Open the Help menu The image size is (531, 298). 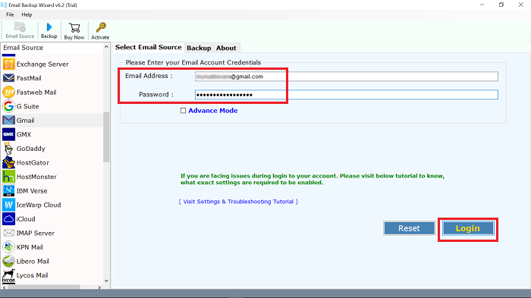27,14
